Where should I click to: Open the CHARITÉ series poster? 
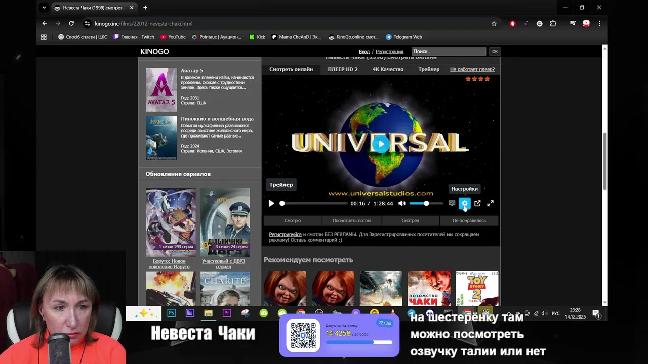click(x=225, y=289)
